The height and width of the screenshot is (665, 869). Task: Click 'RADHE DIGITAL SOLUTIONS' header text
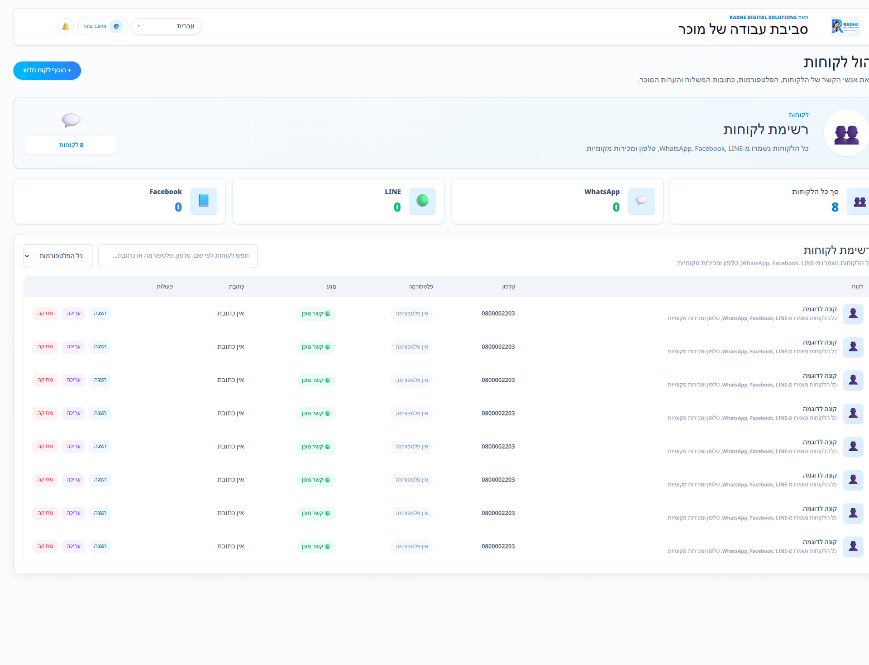[x=763, y=17]
